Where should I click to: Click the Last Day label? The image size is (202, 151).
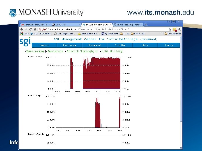[x=34, y=96]
